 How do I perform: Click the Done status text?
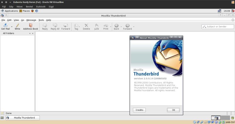[9, 113]
